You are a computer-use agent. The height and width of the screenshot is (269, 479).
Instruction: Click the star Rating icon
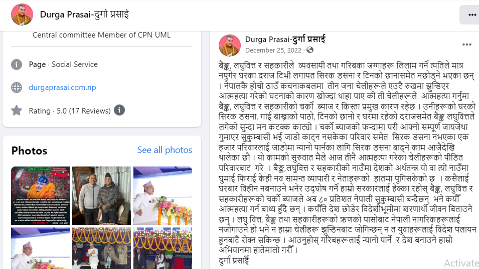click(17, 110)
